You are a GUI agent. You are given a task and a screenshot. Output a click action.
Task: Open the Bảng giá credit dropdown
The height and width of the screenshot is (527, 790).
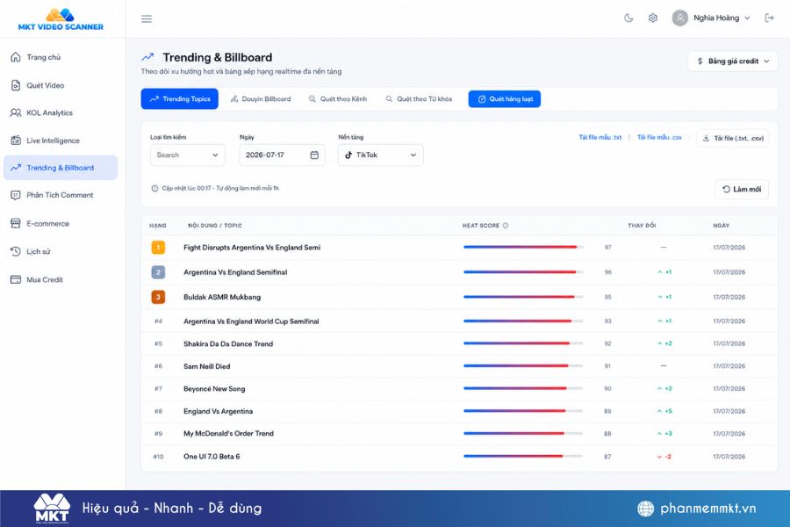[x=733, y=61]
